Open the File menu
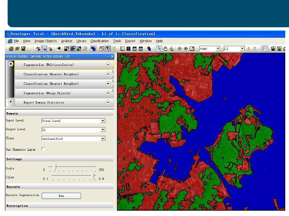 [x=16, y=41]
